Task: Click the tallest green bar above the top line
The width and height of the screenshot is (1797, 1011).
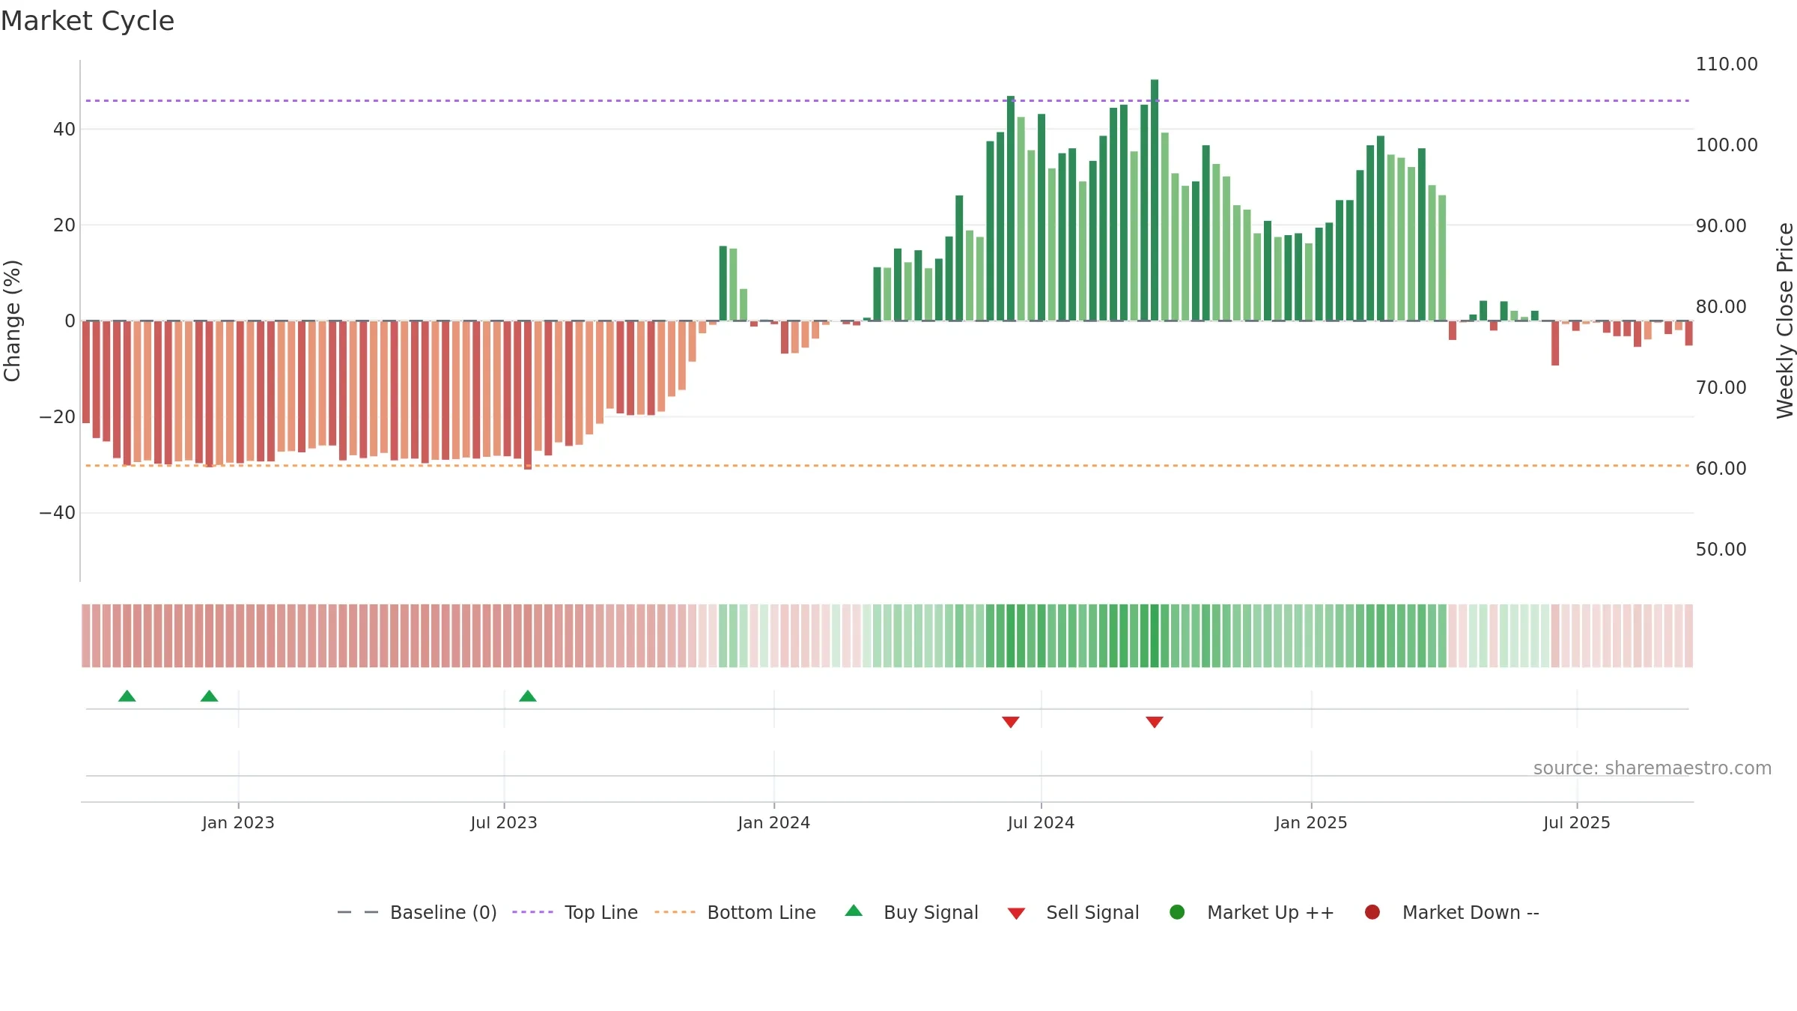Action: pos(1155,200)
